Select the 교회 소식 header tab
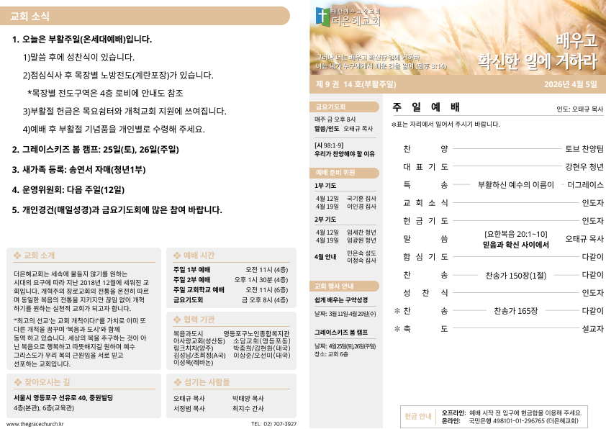Screen dimensions: 606x429 click(144, 15)
